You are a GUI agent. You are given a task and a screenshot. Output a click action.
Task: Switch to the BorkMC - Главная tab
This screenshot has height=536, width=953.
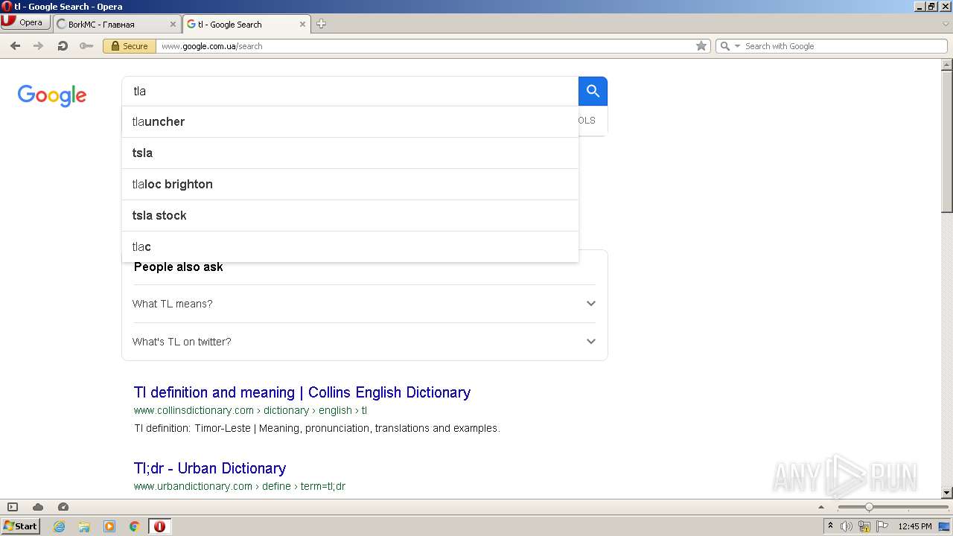[117, 24]
